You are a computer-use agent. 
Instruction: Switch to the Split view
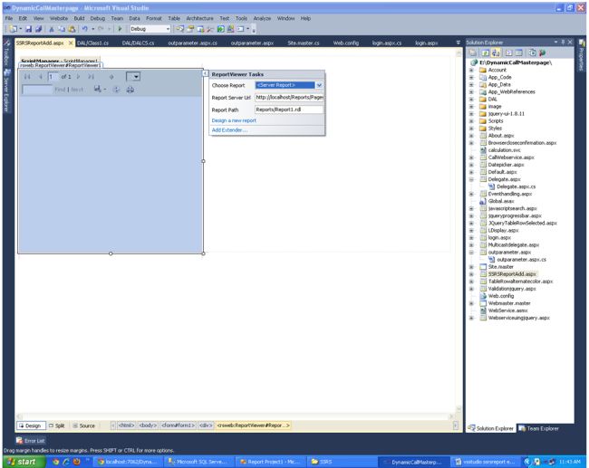pos(57,425)
